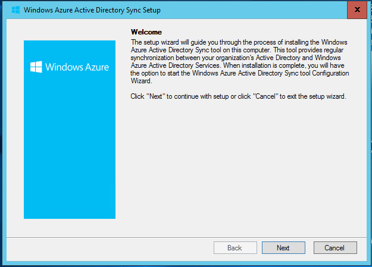
Task: Continue setup with the Next button
Action: click(283, 248)
